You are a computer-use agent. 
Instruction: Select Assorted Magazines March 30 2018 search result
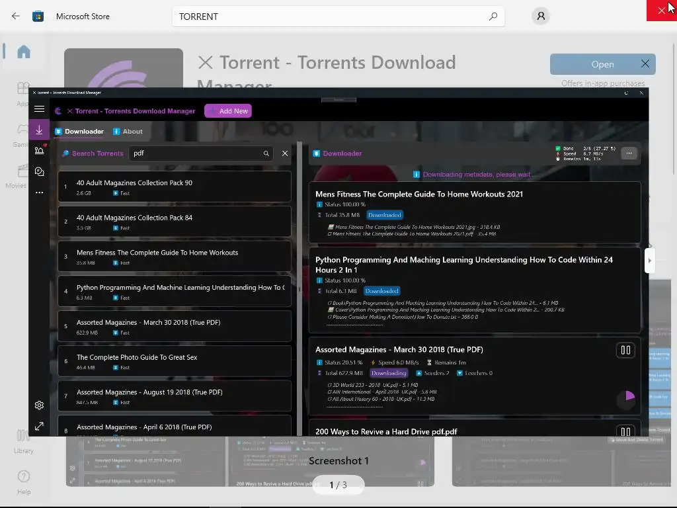(175, 327)
